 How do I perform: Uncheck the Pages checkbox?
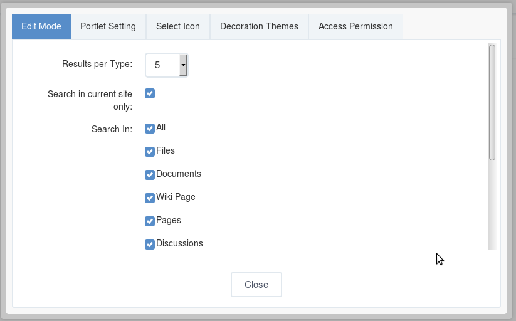coord(150,221)
